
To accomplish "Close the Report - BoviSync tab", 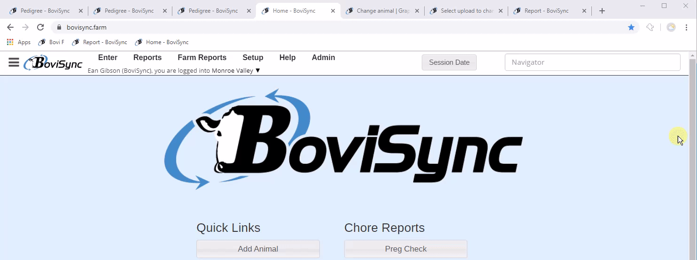I will tap(584, 11).
